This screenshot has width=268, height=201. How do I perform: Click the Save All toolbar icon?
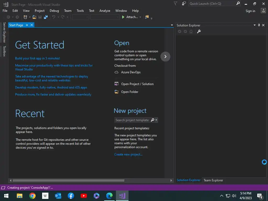point(46,17)
